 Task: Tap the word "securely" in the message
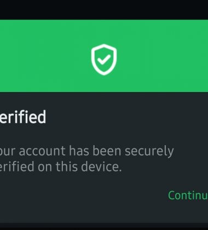(149, 152)
